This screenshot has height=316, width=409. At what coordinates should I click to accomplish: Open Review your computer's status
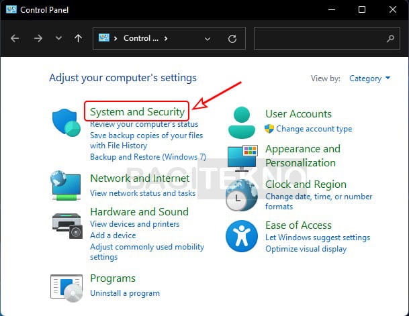click(x=144, y=124)
